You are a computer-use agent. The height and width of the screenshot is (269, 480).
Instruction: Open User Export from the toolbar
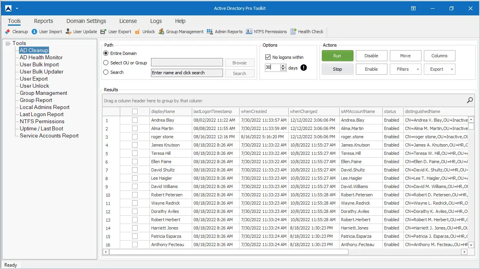[116, 32]
